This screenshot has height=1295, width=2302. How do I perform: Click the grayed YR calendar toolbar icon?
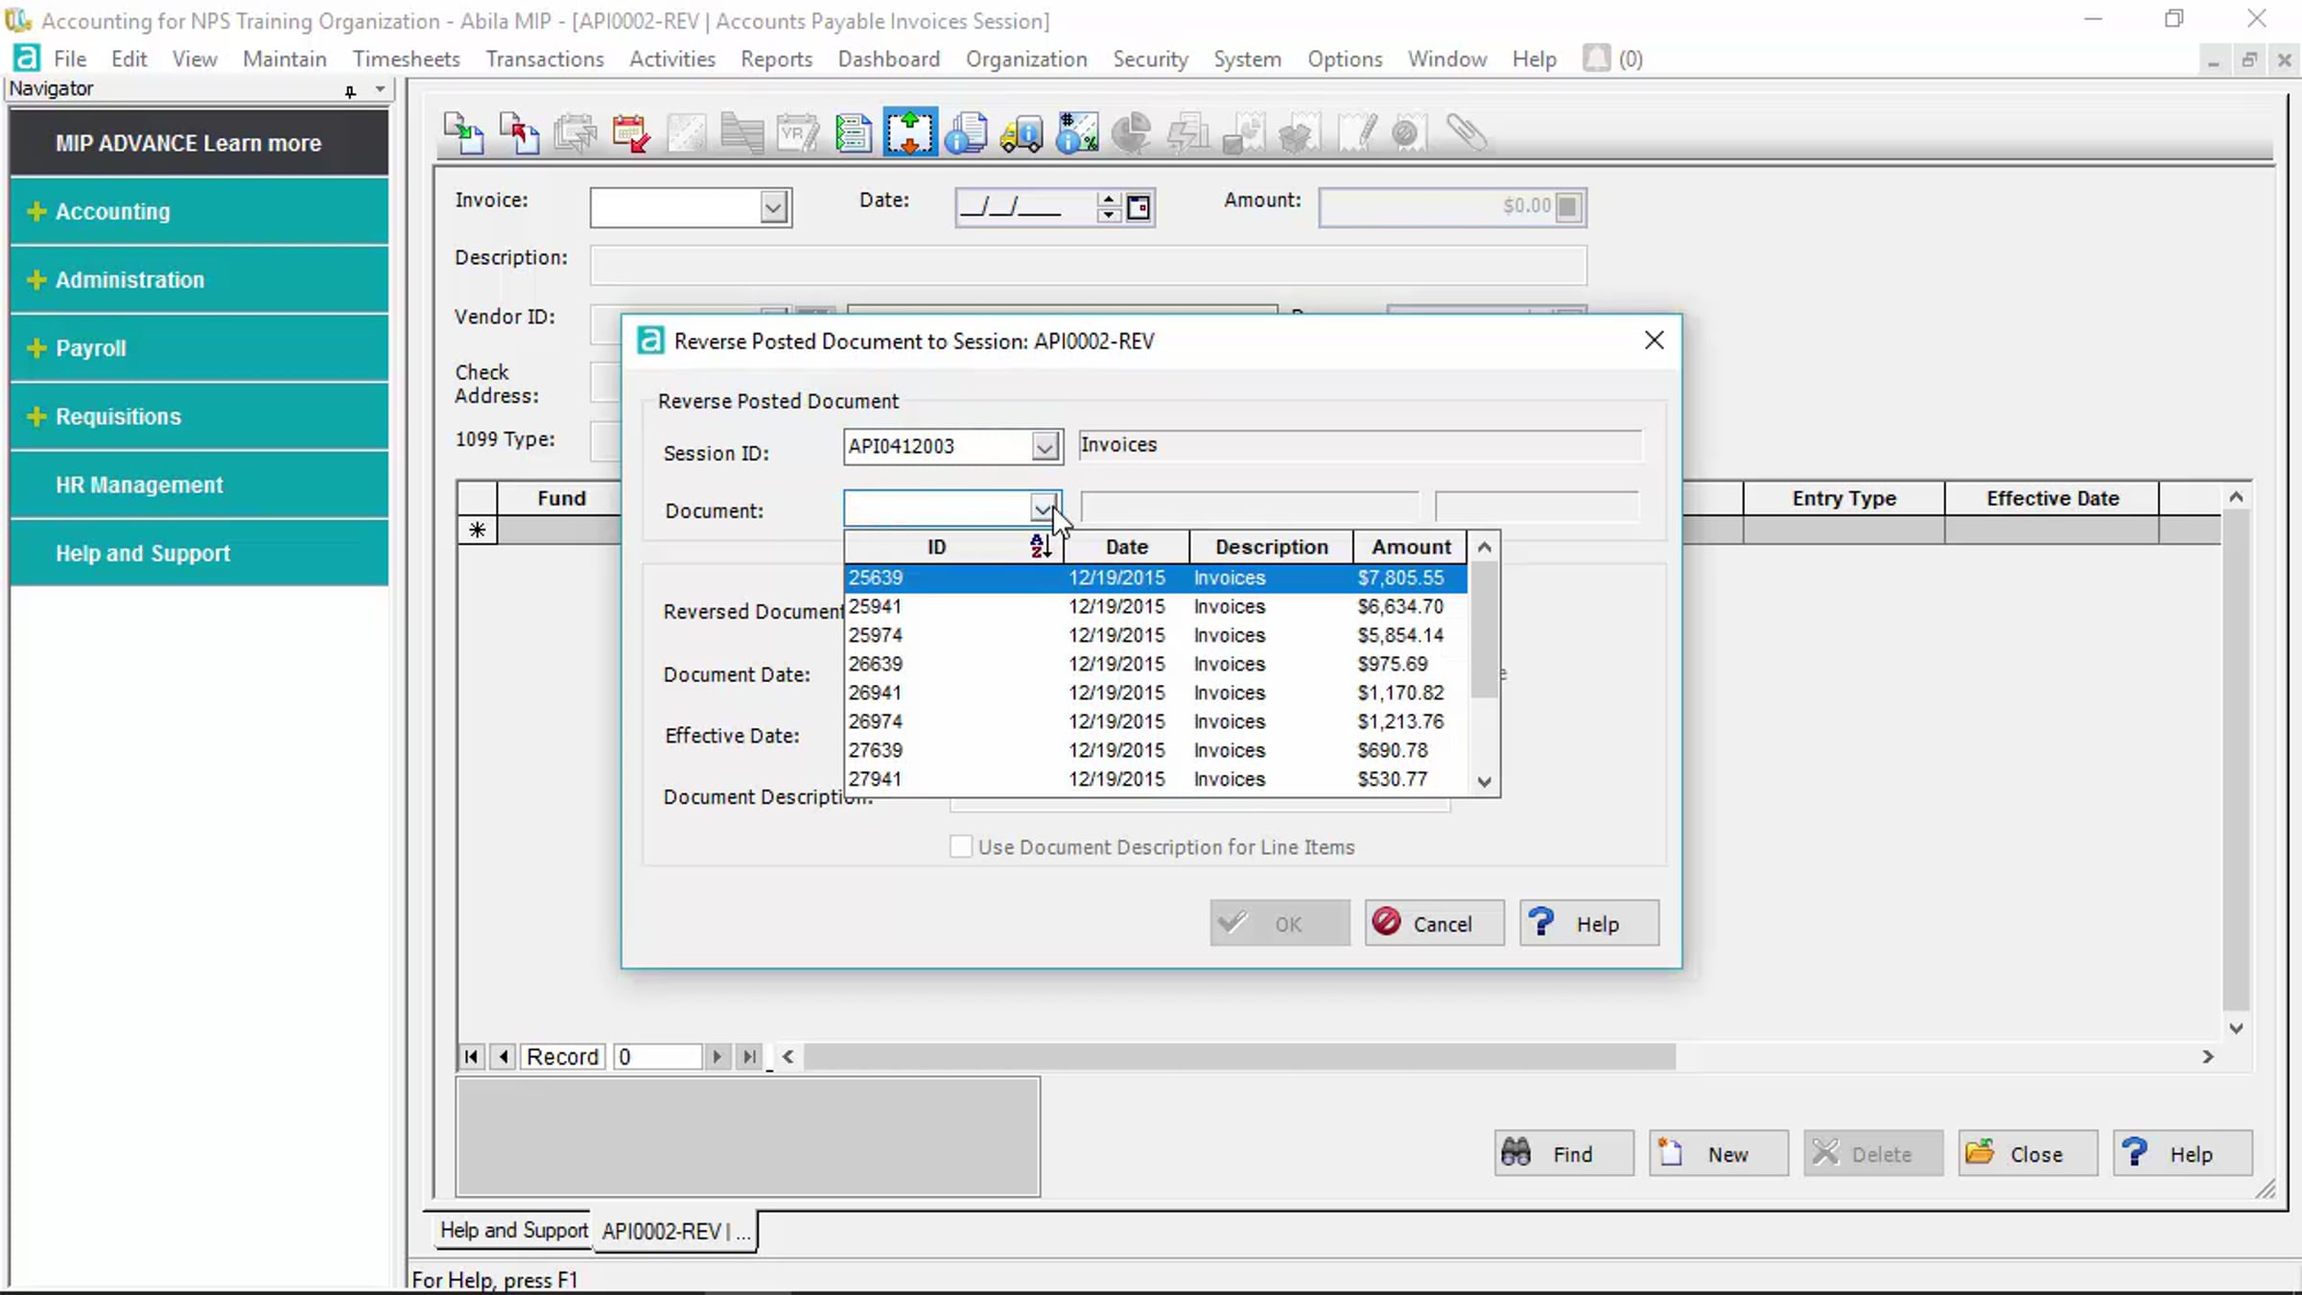click(798, 132)
